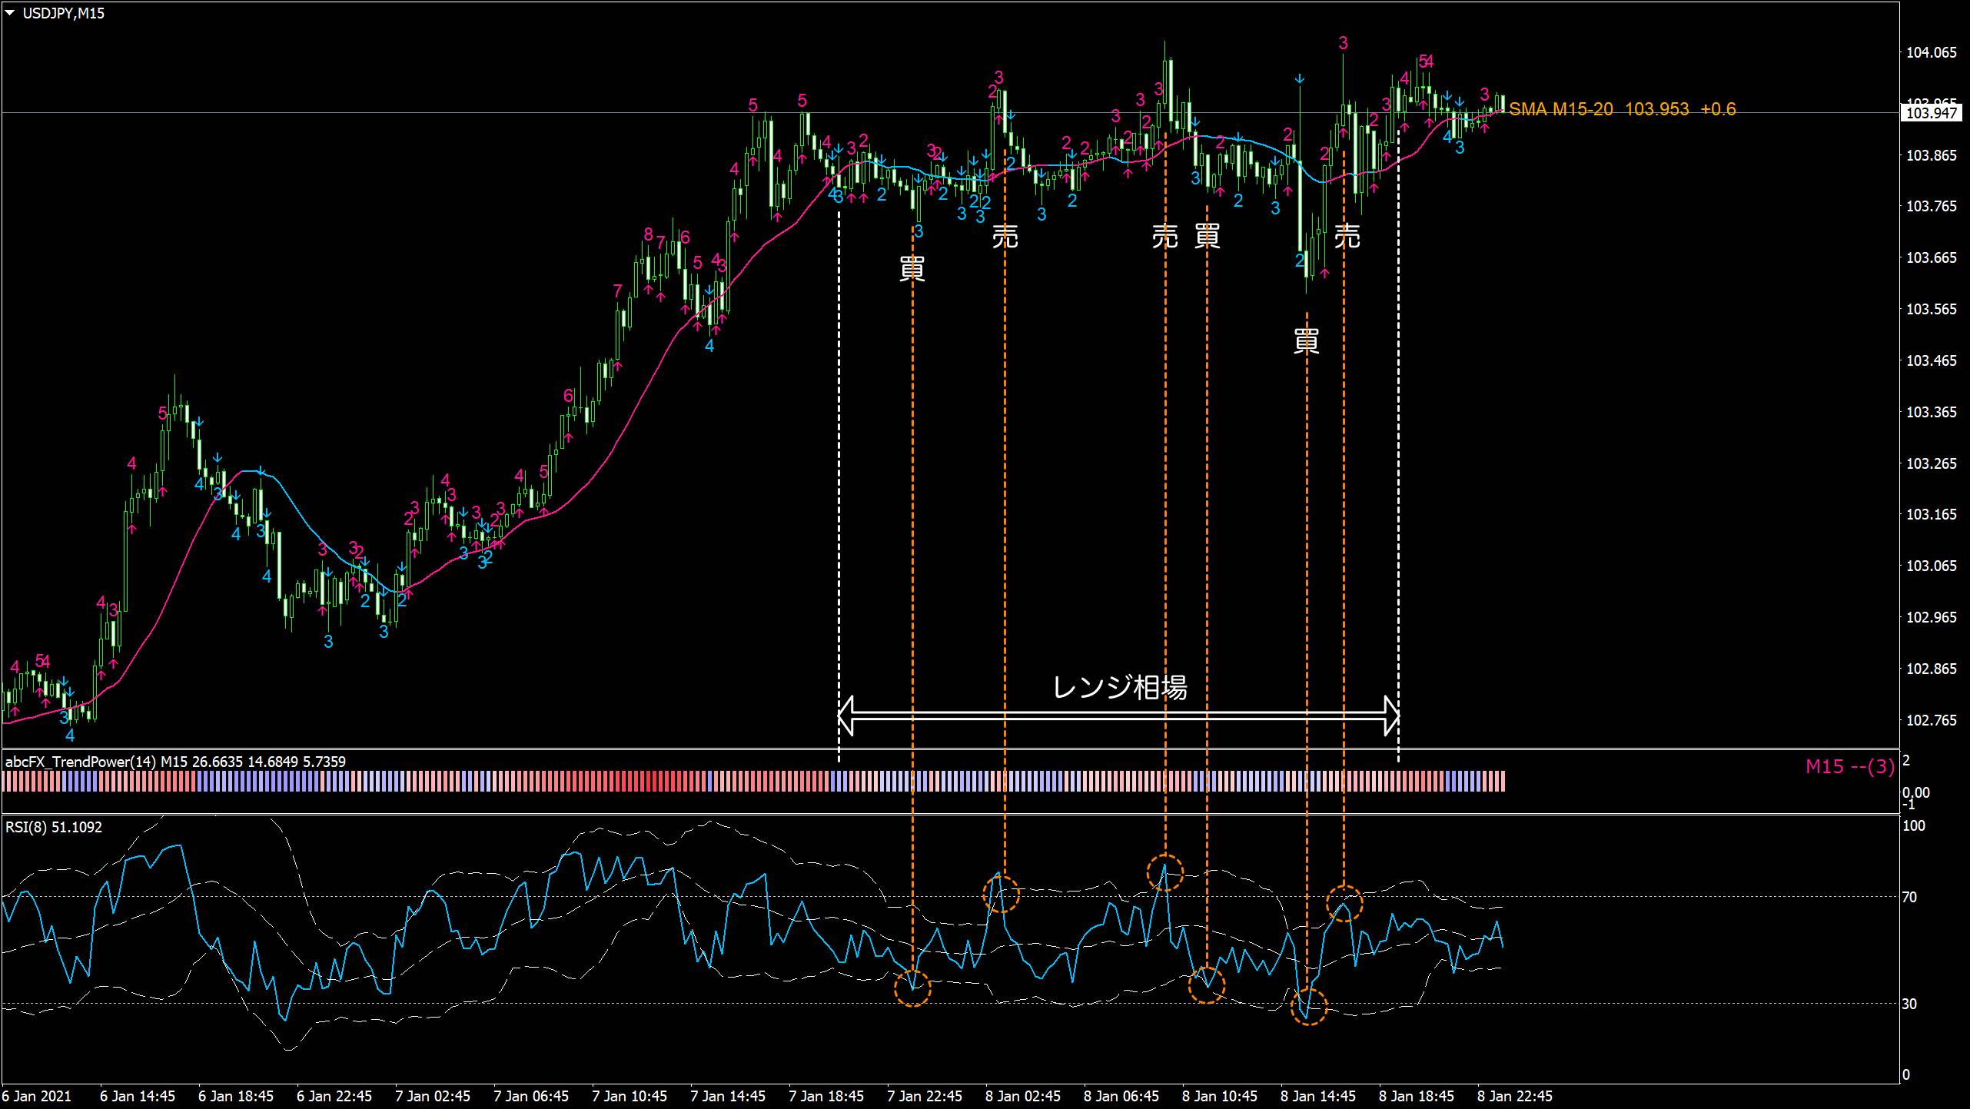
Task: Click the RSI(8) 51.1092 indicator title
Action: pyautogui.click(x=54, y=827)
